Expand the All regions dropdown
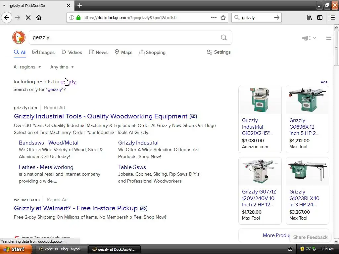Screen dimensions: 339x254 tap(27, 67)
